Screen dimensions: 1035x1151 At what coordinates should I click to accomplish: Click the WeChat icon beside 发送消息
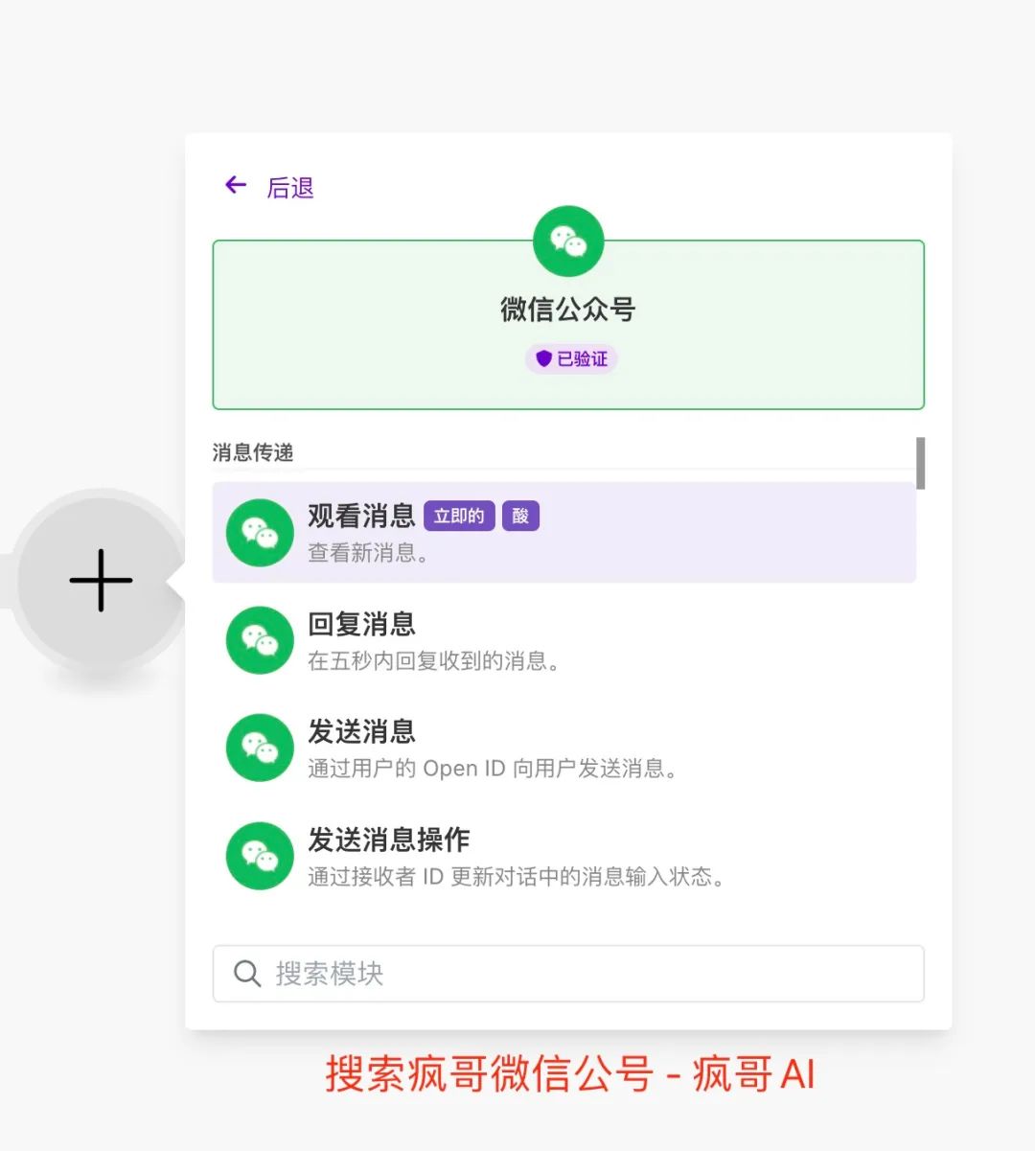(x=260, y=748)
